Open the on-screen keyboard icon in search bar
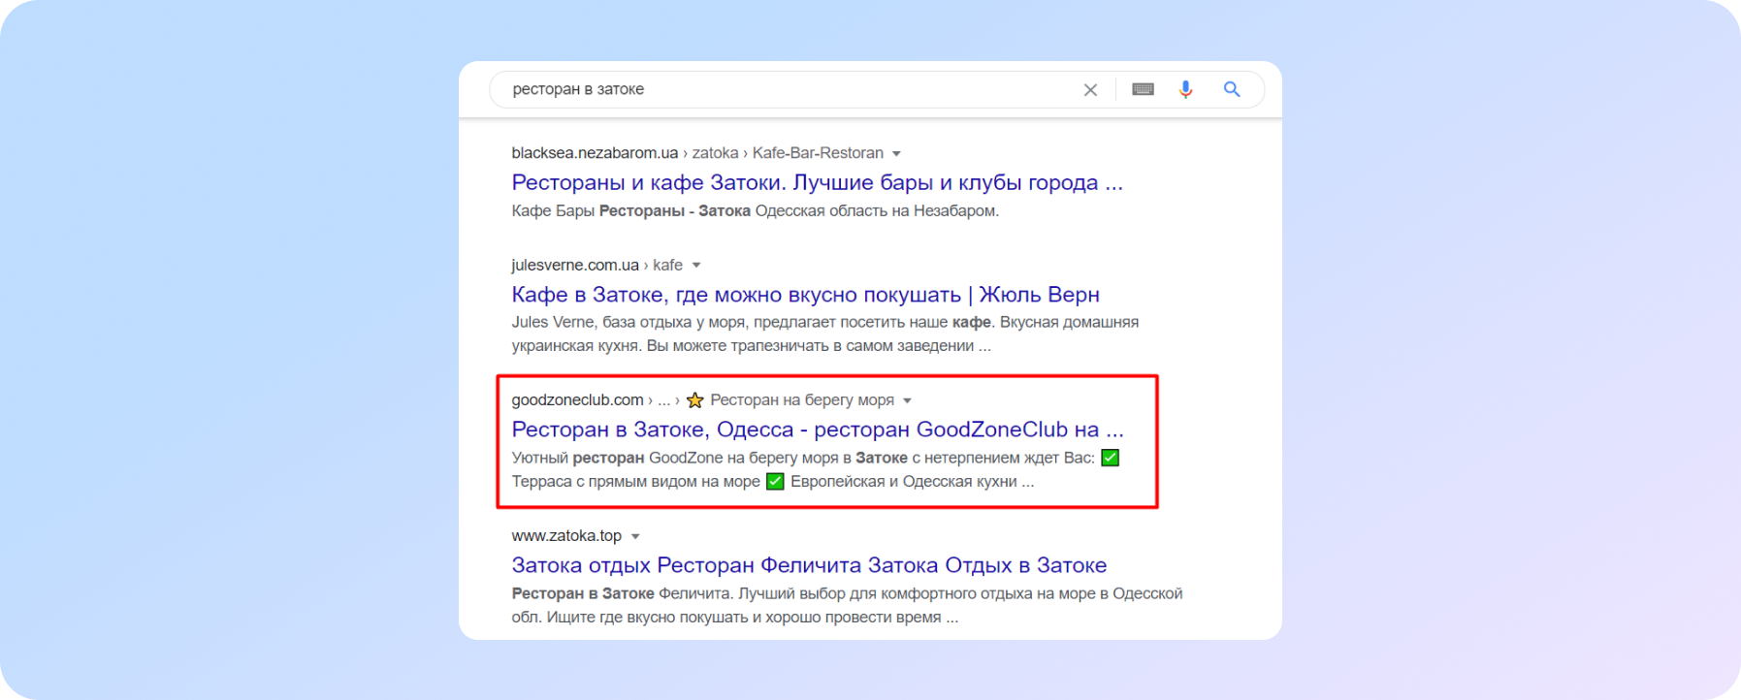The width and height of the screenshot is (1741, 700). (x=1143, y=89)
